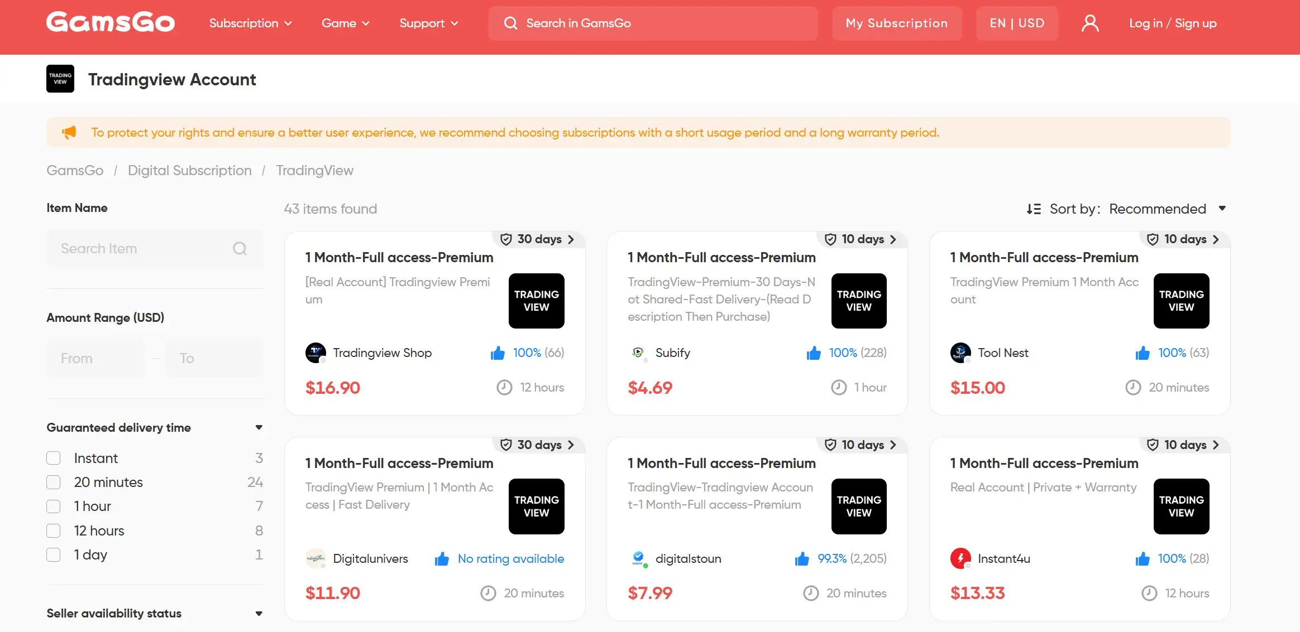
Task: Click TradingView thumbnail on digitalstoun card
Action: click(859, 506)
